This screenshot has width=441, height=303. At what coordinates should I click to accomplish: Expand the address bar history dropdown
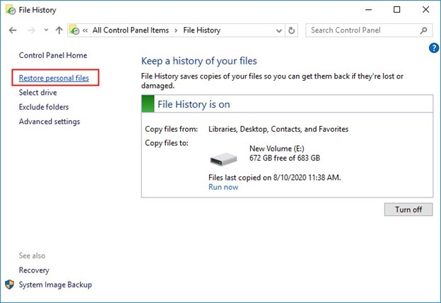(x=276, y=30)
